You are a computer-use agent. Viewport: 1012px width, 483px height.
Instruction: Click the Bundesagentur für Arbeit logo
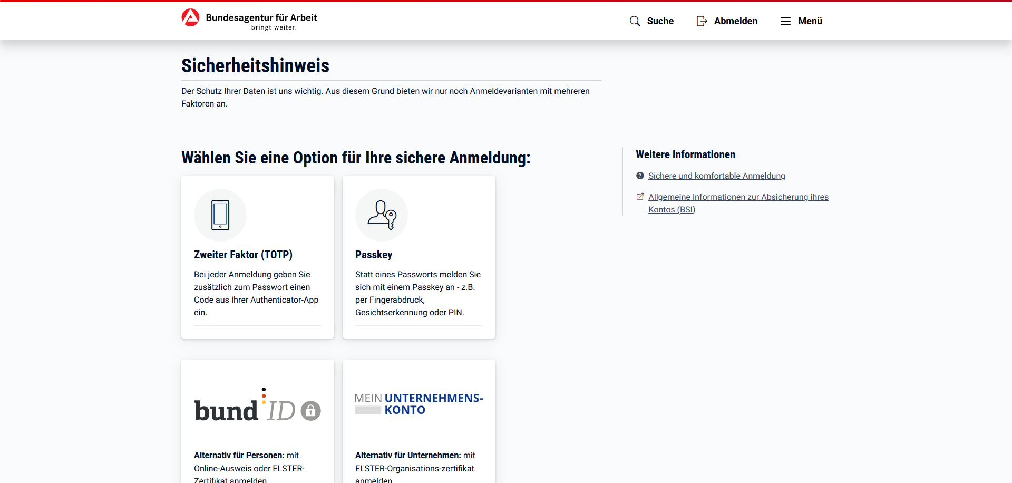pos(249,20)
